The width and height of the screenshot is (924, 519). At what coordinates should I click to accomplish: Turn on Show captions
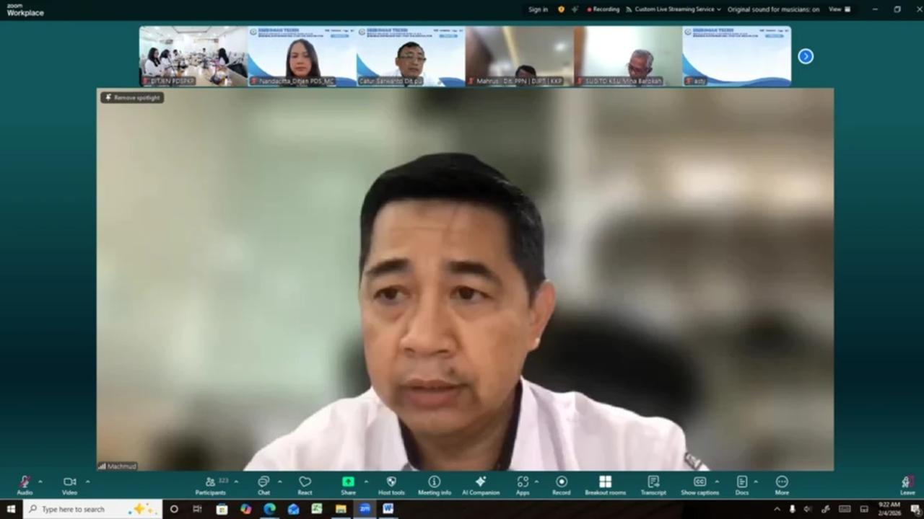click(x=699, y=485)
